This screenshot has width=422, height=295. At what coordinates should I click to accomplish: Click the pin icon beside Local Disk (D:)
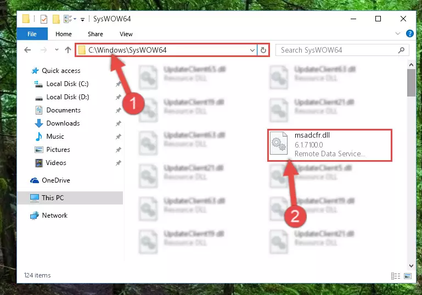(118, 98)
